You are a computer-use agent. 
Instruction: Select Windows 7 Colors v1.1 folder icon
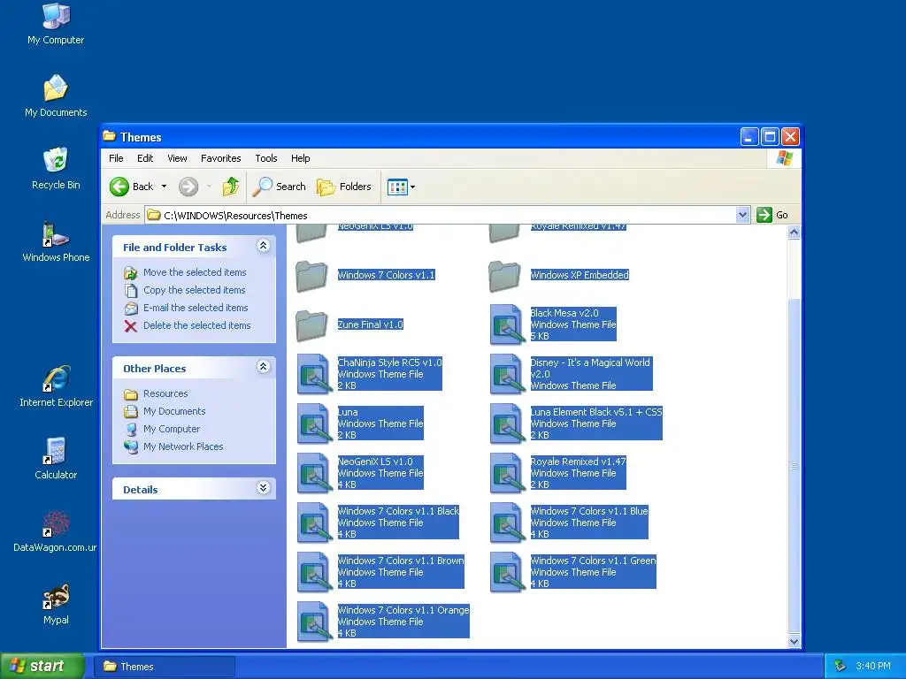(x=312, y=276)
